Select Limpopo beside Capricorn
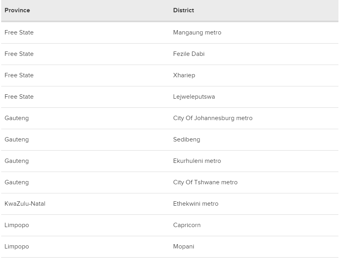This screenshot has height=258, width=342. tap(17, 225)
